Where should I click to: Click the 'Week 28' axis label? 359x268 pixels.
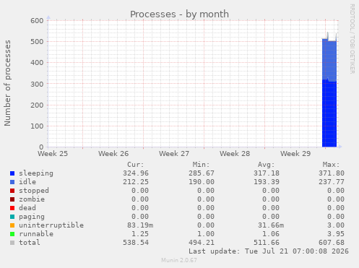tap(235, 154)
